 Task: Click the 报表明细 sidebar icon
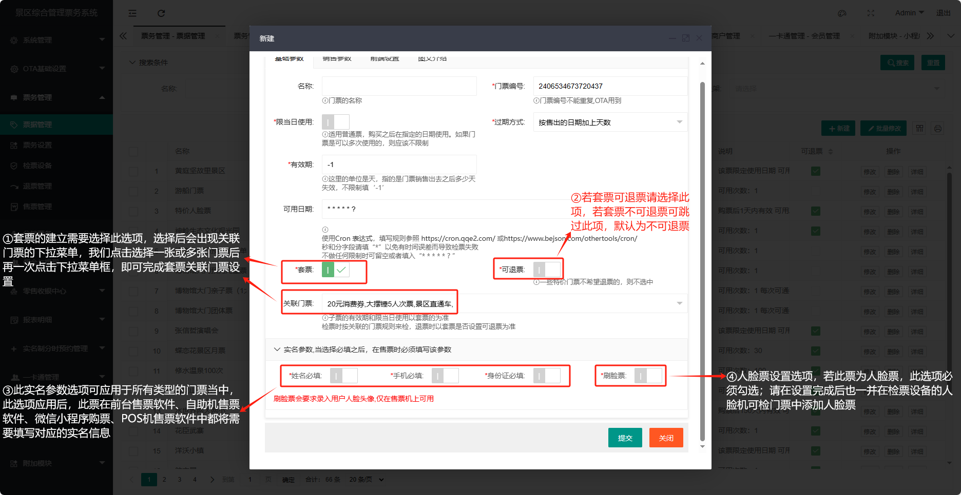click(14, 320)
